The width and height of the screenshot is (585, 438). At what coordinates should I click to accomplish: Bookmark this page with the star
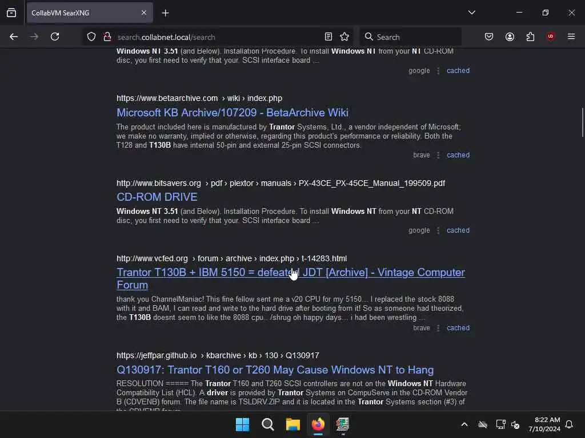pyautogui.click(x=344, y=36)
